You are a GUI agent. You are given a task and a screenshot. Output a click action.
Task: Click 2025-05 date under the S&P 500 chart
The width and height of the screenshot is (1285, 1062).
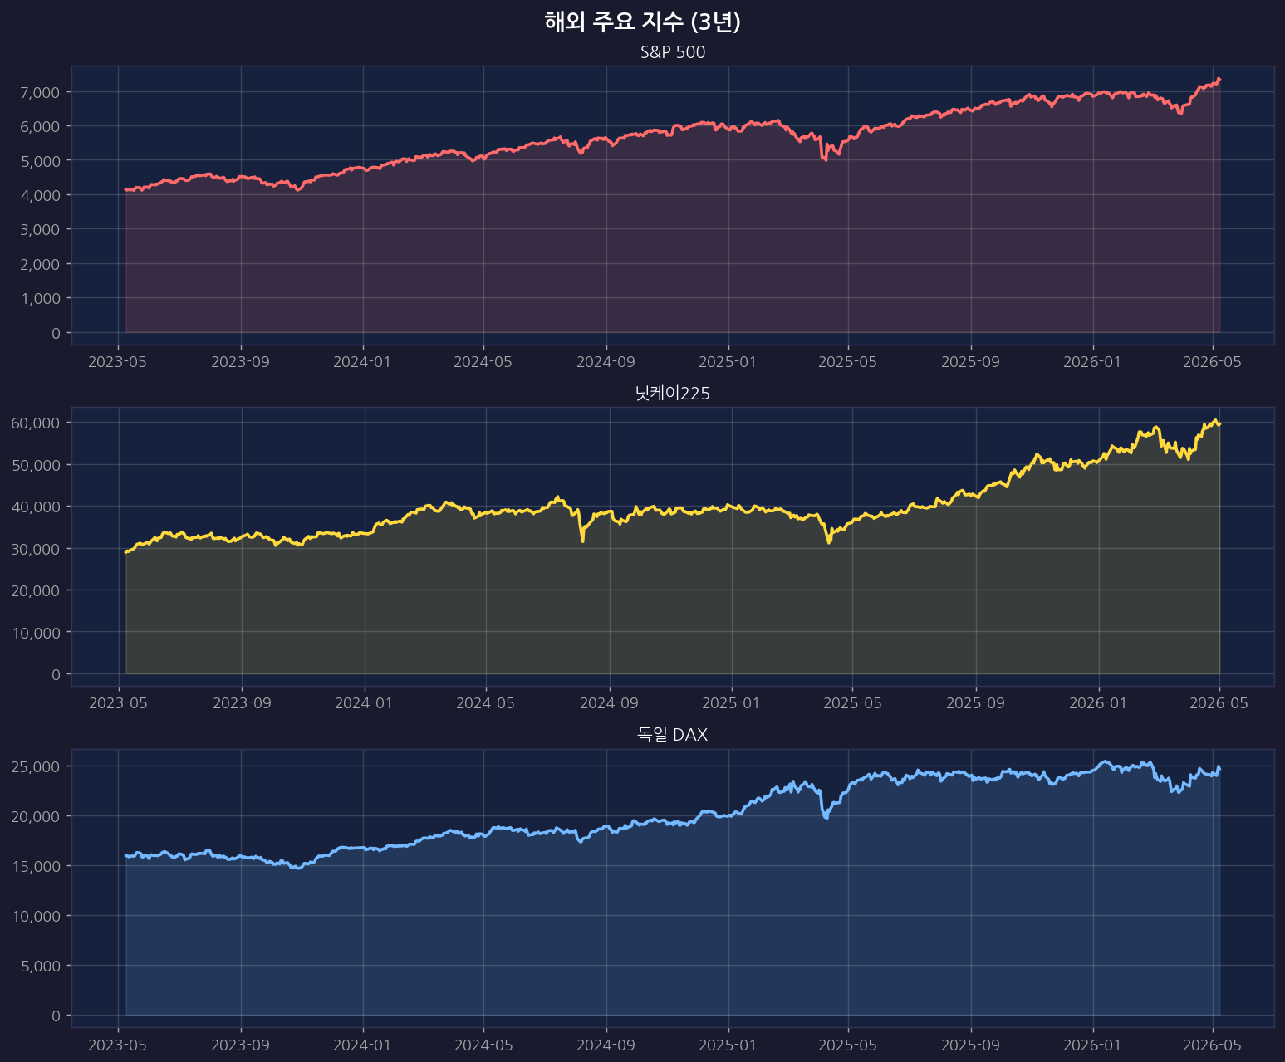[x=848, y=362]
